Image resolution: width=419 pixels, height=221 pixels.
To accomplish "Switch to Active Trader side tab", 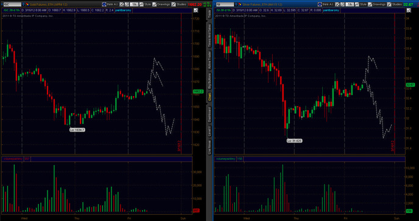I will point(209,60).
